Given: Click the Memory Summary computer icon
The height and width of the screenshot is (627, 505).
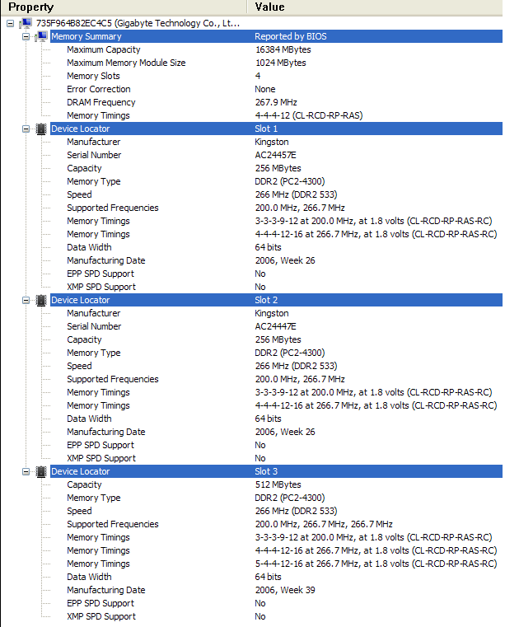Looking at the screenshot, I should [41, 36].
